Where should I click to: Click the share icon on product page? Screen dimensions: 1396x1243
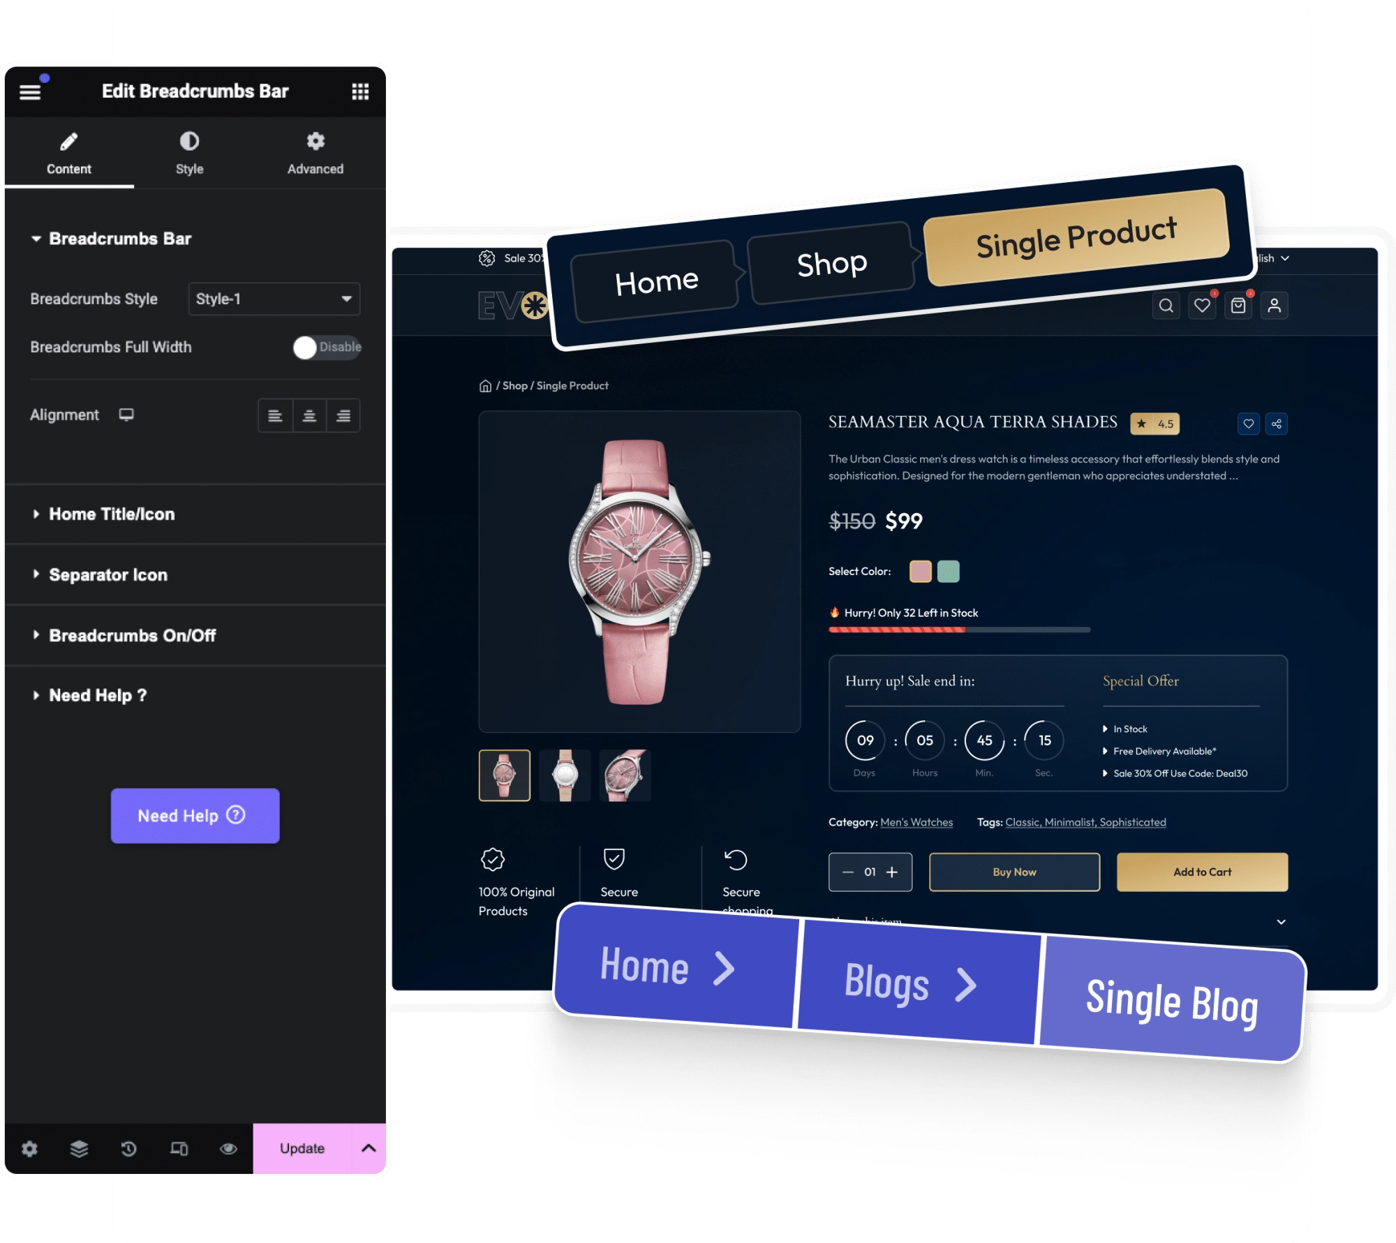point(1276,424)
